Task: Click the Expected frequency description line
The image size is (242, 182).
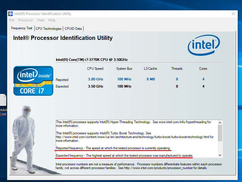Action: pos(124,156)
